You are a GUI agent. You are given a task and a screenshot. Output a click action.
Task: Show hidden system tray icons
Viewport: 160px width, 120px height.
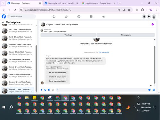(135, 107)
